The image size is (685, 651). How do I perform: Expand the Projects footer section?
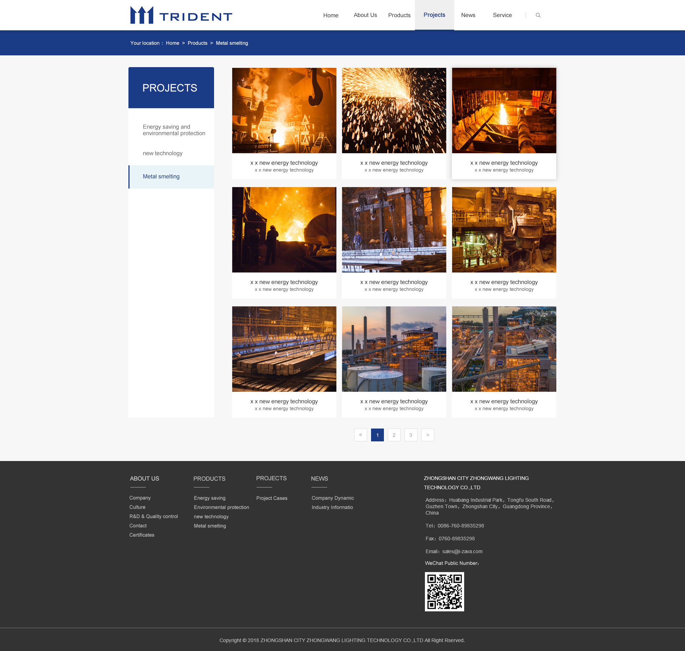pos(271,479)
